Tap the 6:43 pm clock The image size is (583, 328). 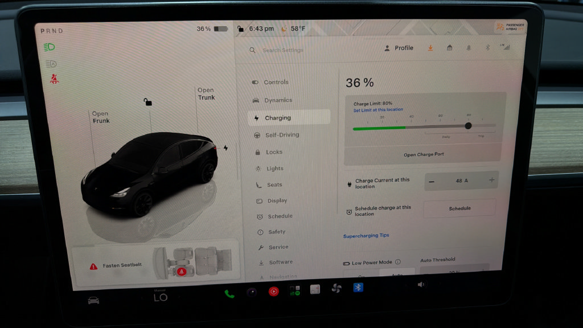(x=261, y=28)
